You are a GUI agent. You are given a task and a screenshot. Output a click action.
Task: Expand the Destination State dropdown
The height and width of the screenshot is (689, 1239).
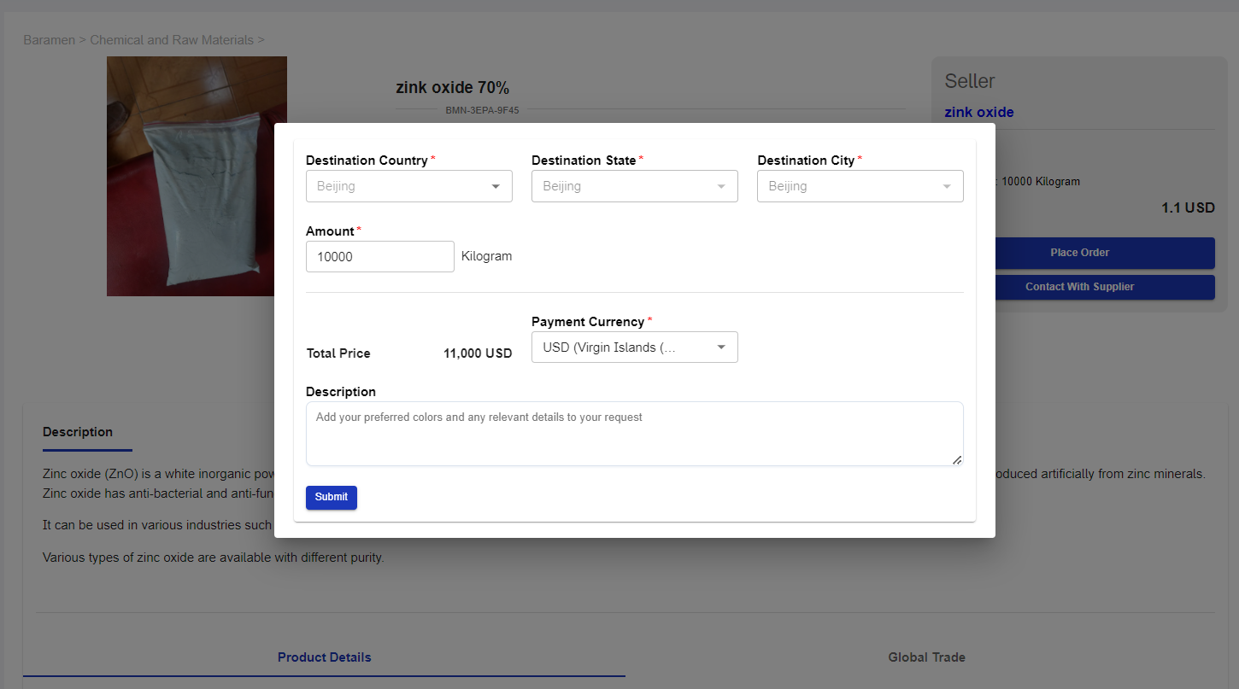[x=634, y=186]
